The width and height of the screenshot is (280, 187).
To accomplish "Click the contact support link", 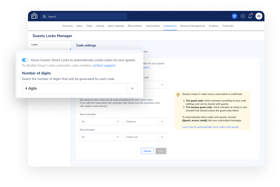I will (x=104, y=65).
